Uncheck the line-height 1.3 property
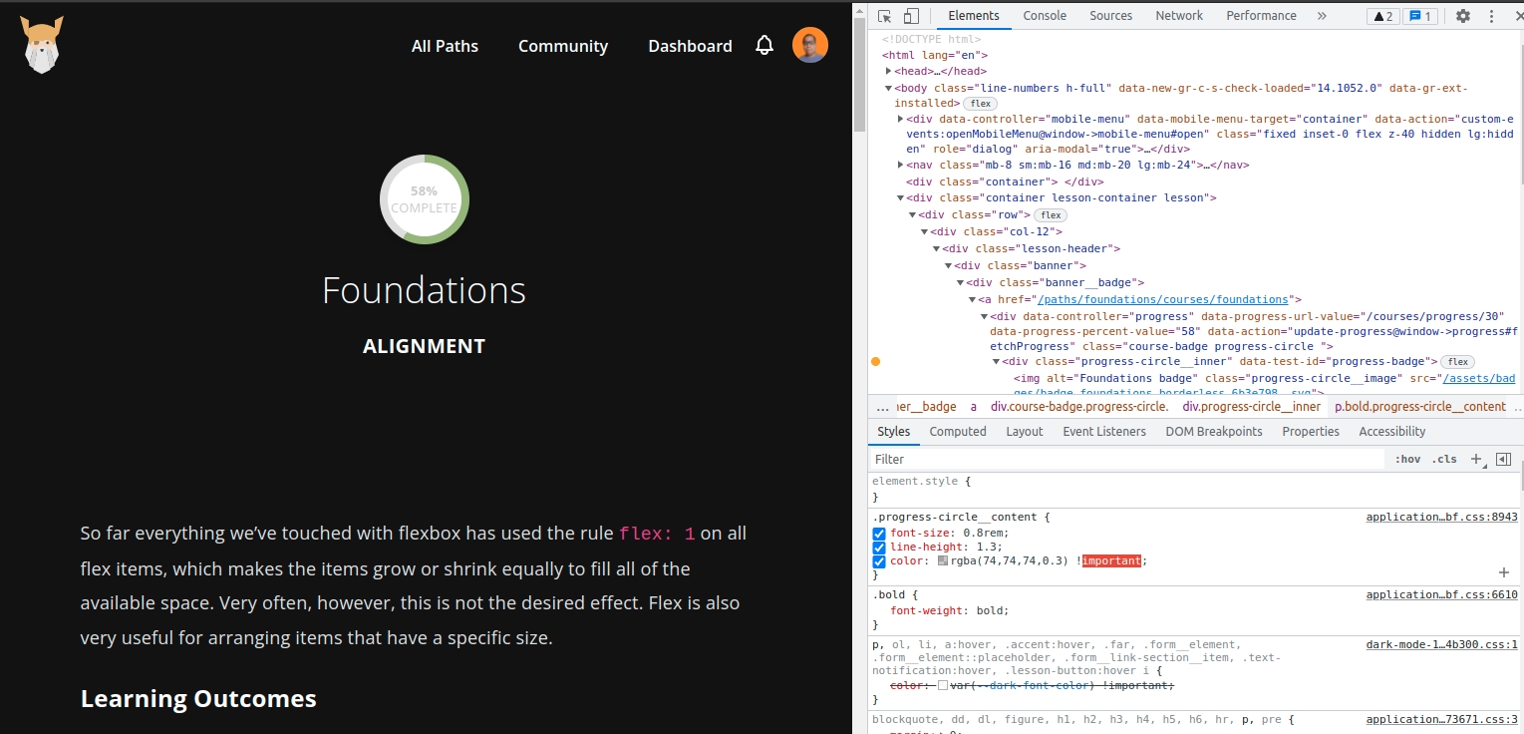Screen dimensions: 1524x734 pyautogui.click(x=879, y=548)
